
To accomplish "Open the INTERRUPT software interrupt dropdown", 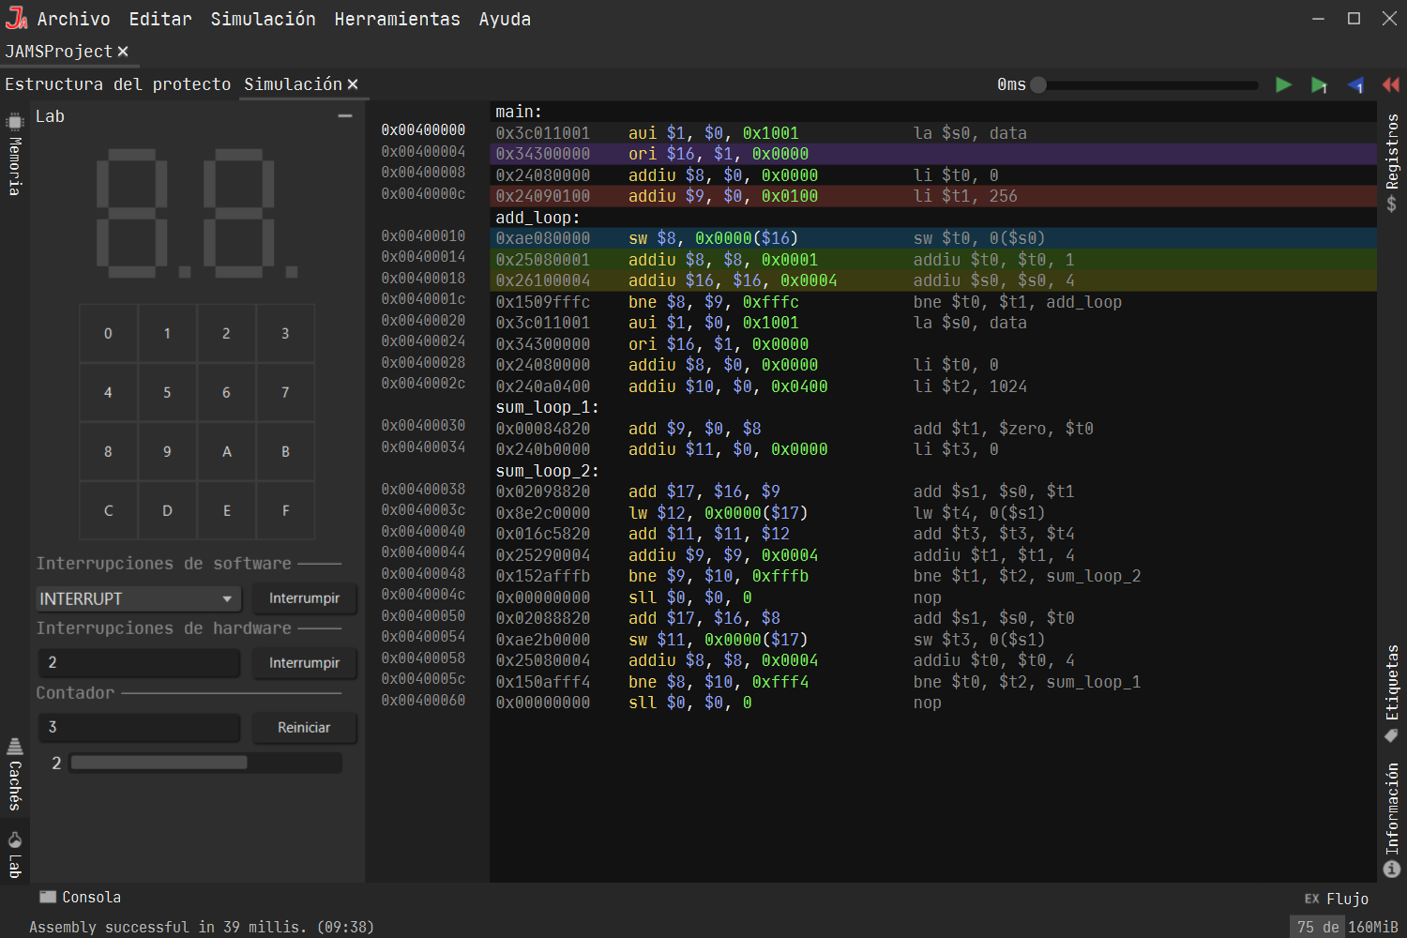I will pyautogui.click(x=137, y=598).
